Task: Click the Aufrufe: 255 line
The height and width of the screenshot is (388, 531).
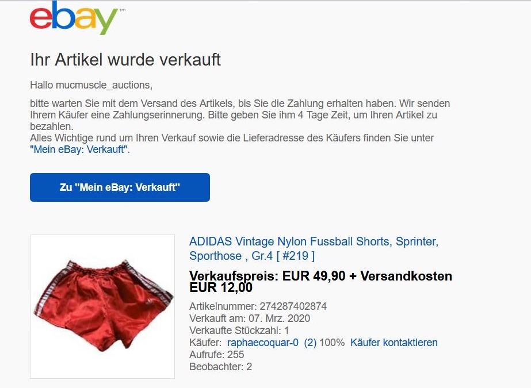Action: (x=216, y=355)
